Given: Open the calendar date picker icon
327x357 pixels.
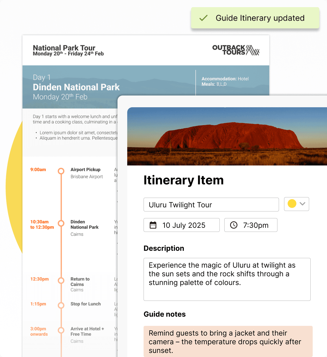Looking at the screenshot, I should tap(153, 225).
